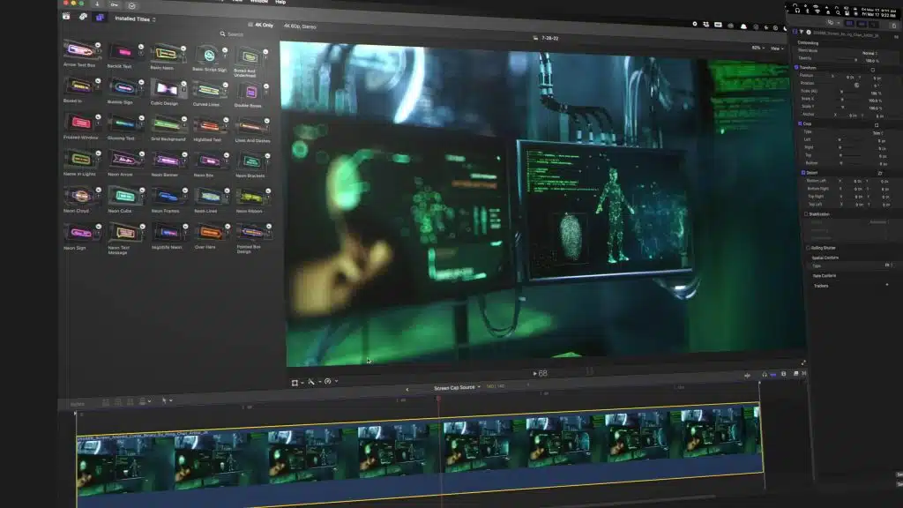
Task: Play the viewer with the play button
Action: pos(535,373)
